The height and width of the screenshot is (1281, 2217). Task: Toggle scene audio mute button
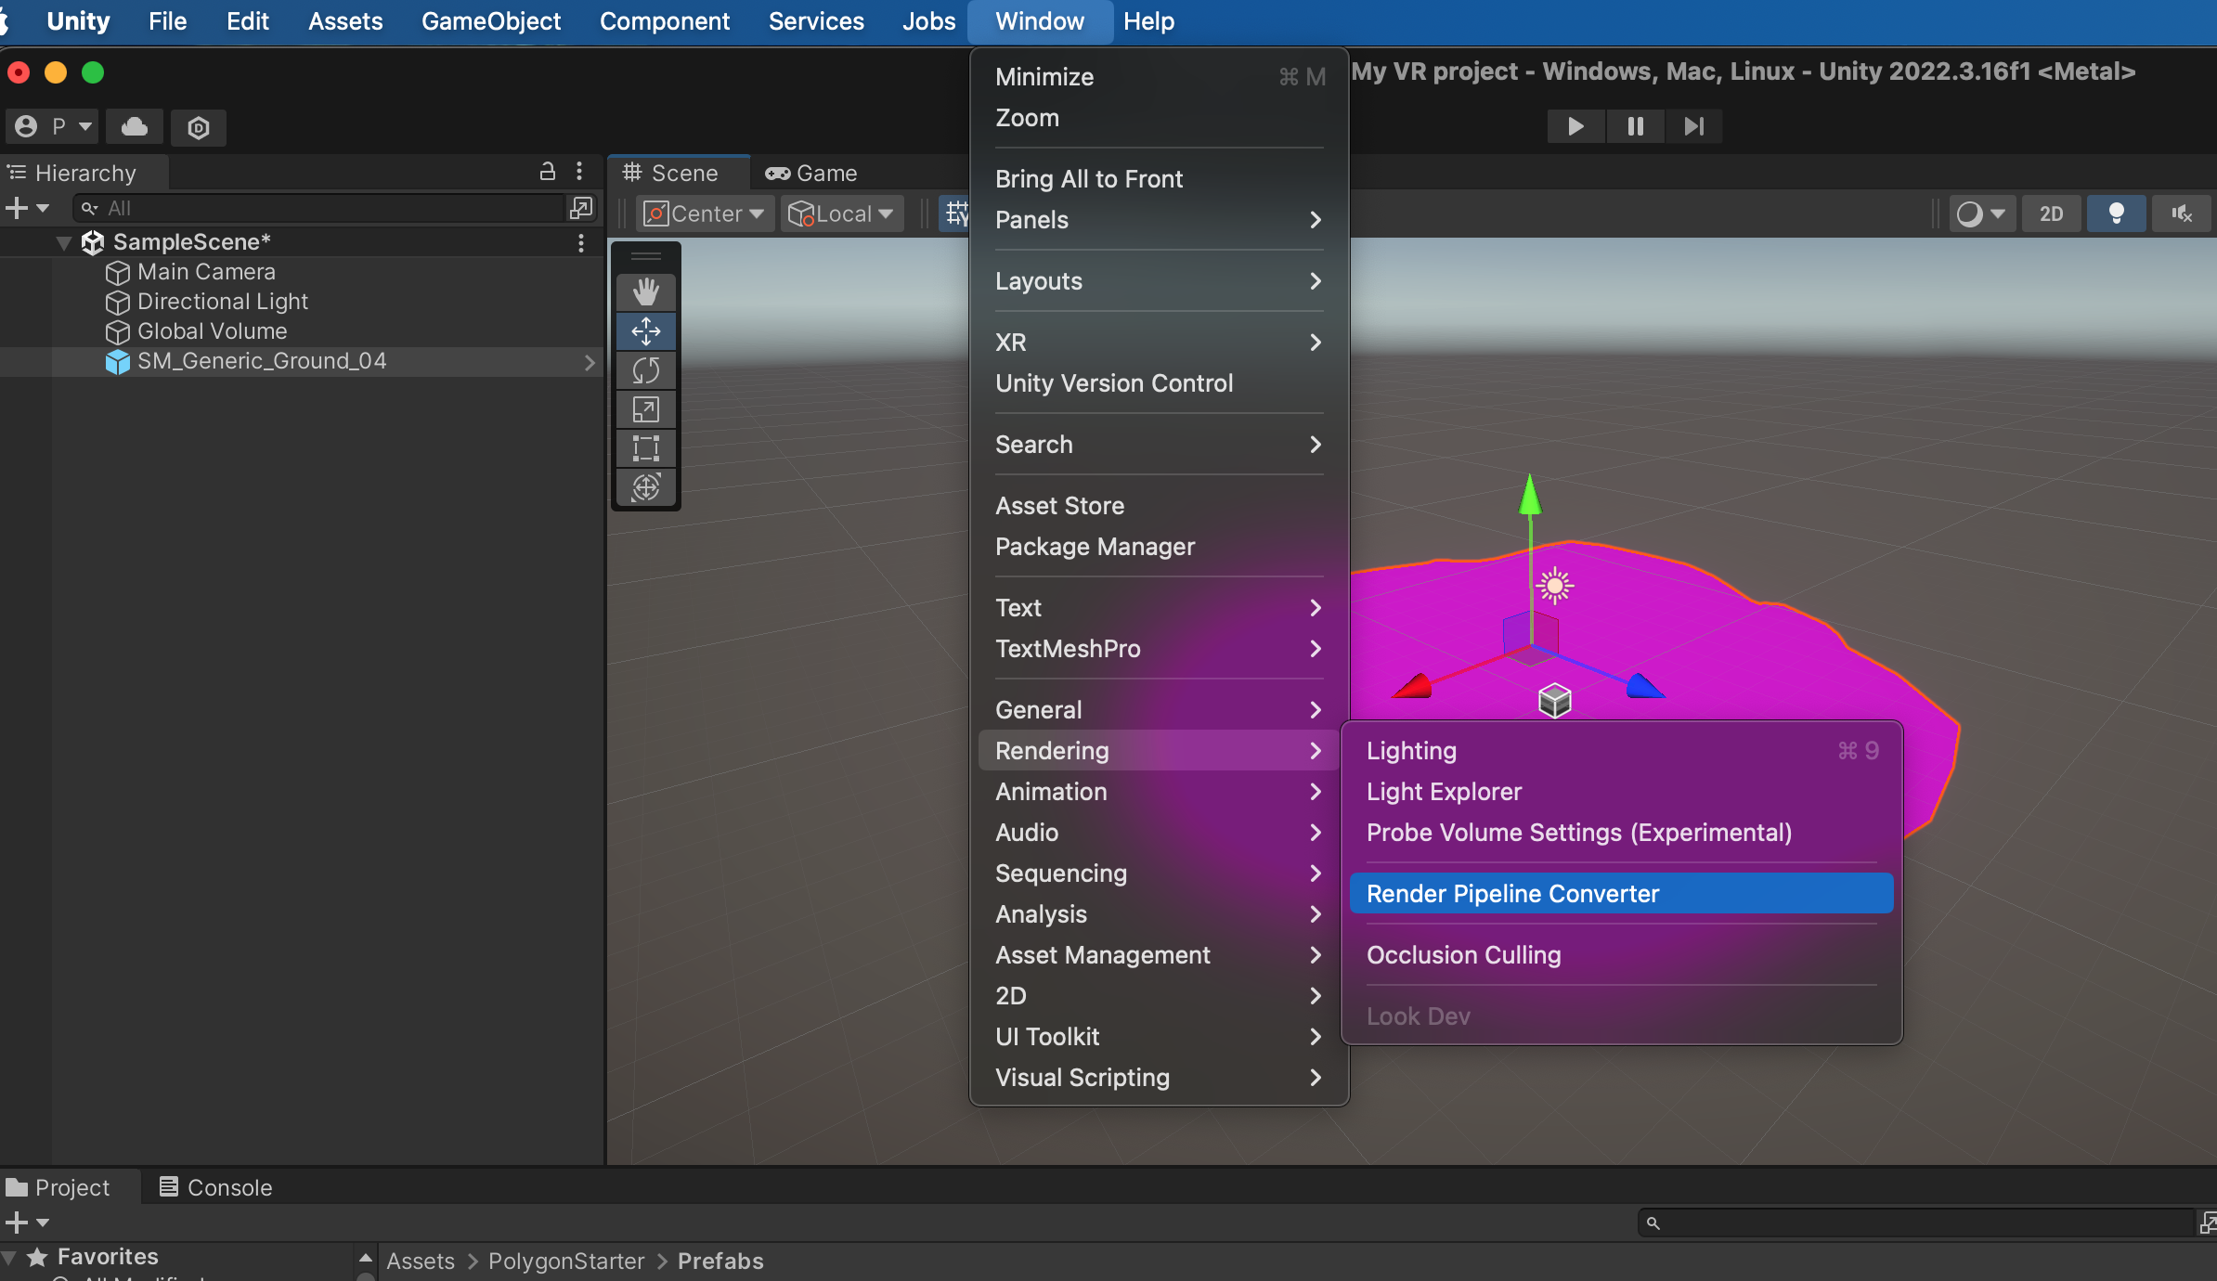[x=2181, y=213]
